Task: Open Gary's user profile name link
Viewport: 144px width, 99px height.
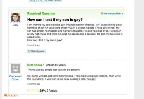Action: pos(15,25)
